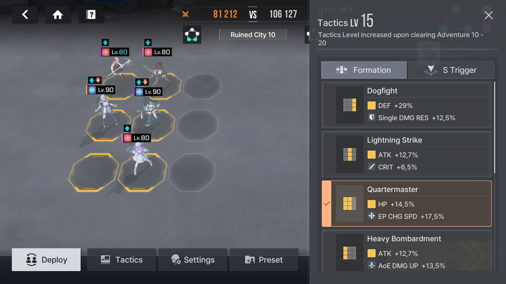This screenshot has height=284, width=506.
Task: Select the Dogfight formation grid icon
Action: coord(350,105)
